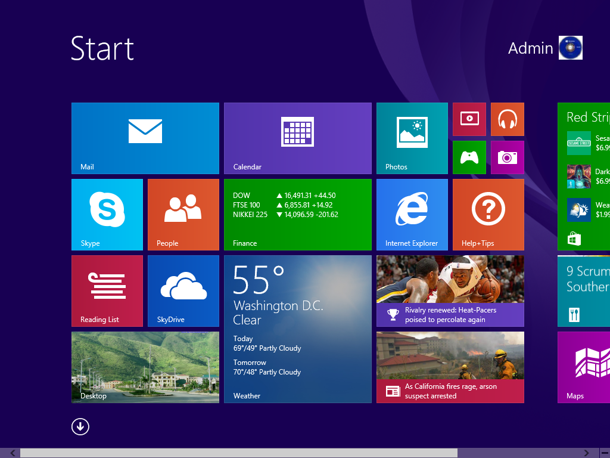Open the Food & Drink tile
This screenshot has width=610, height=458.
pyautogui.click(x=584, y=291)
